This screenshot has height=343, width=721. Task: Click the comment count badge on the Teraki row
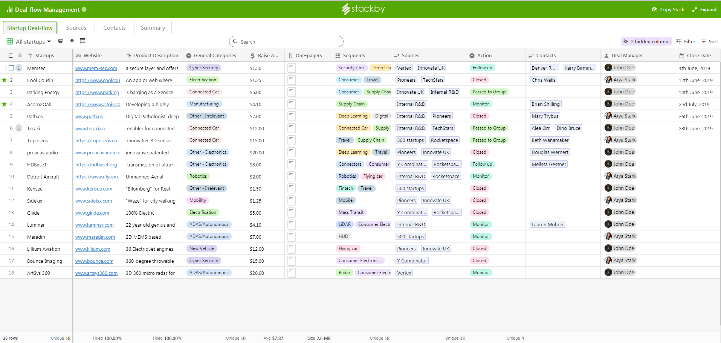pyautogui.click(x=19, y=128)
